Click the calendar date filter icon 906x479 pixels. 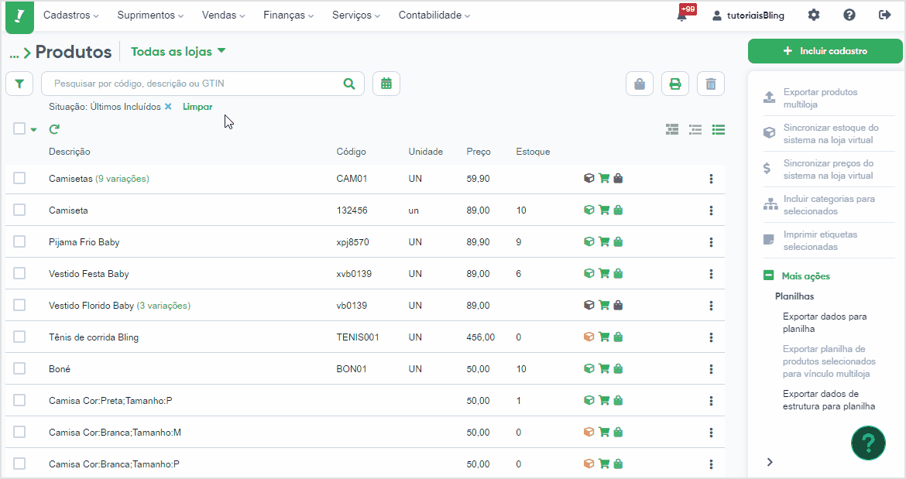click(386, 84)
